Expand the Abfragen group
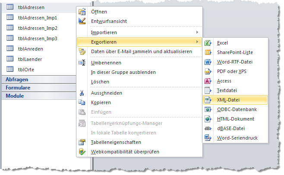Screen dimensions: 284x175 (39, 80)
